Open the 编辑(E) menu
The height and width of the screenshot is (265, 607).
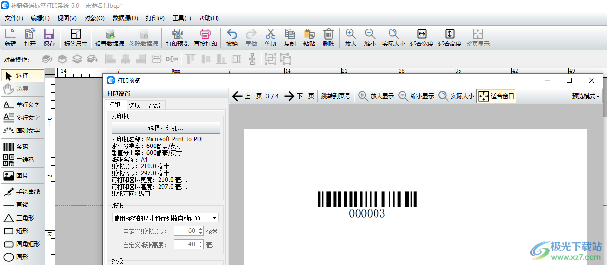40,18
